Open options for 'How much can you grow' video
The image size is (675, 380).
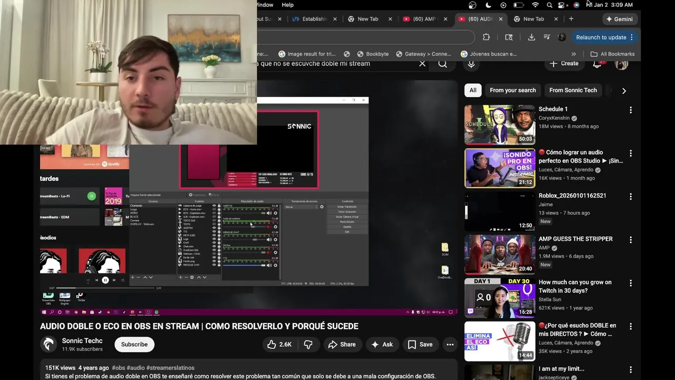coord(631,283)
